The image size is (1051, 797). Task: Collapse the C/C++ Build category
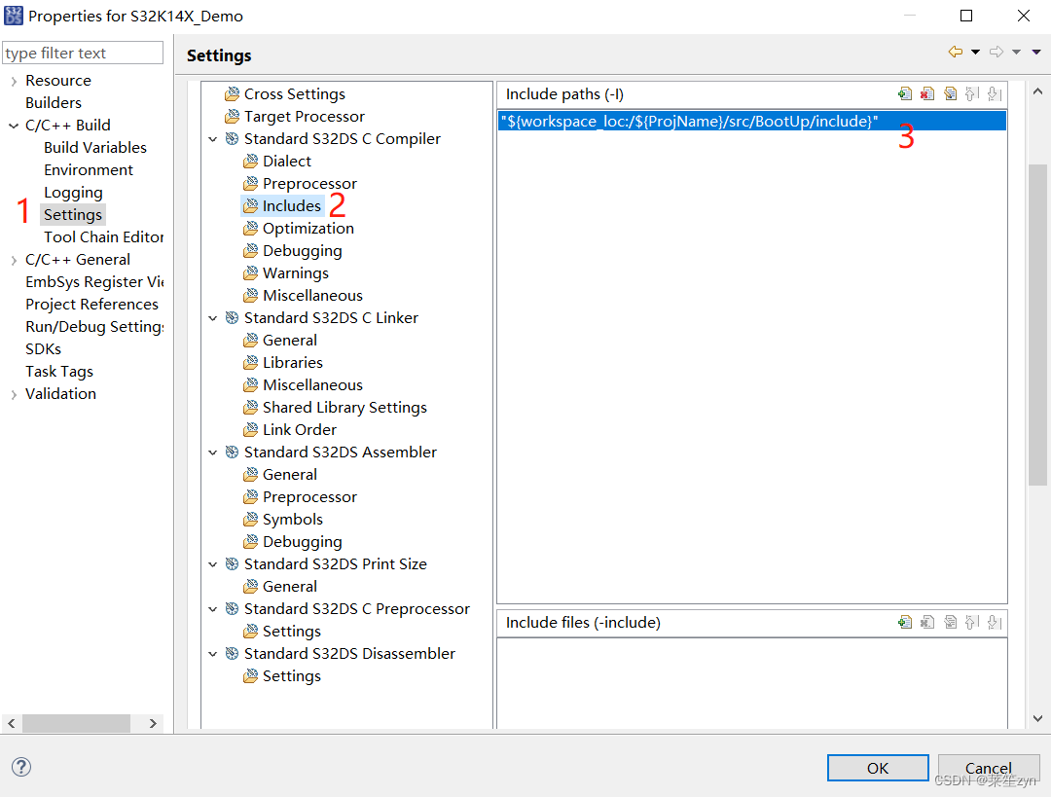coord(14,126)
